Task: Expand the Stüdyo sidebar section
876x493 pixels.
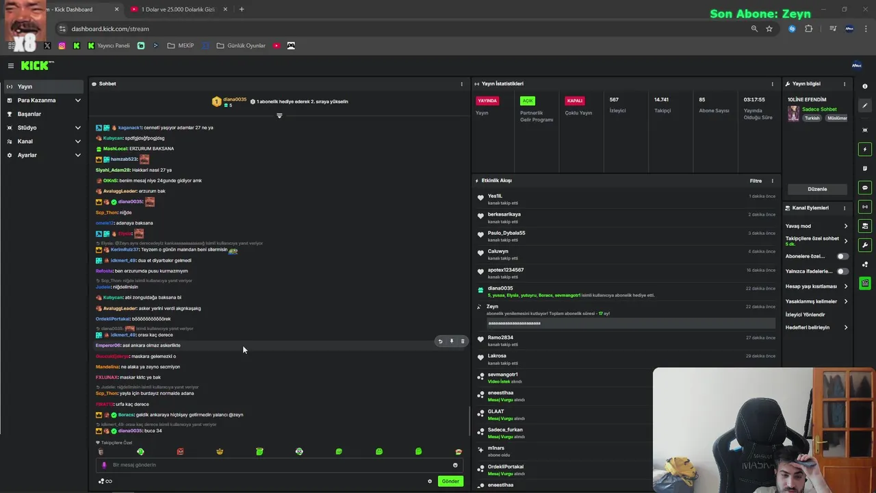Action: [x=44, y=127]
